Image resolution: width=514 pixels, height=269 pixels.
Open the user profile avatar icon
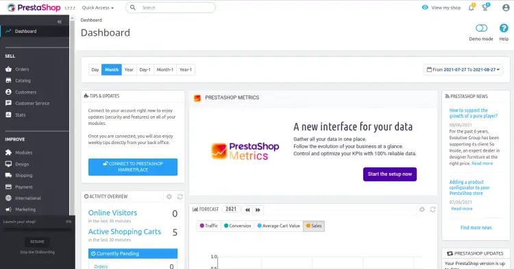[x=506, y=8]
